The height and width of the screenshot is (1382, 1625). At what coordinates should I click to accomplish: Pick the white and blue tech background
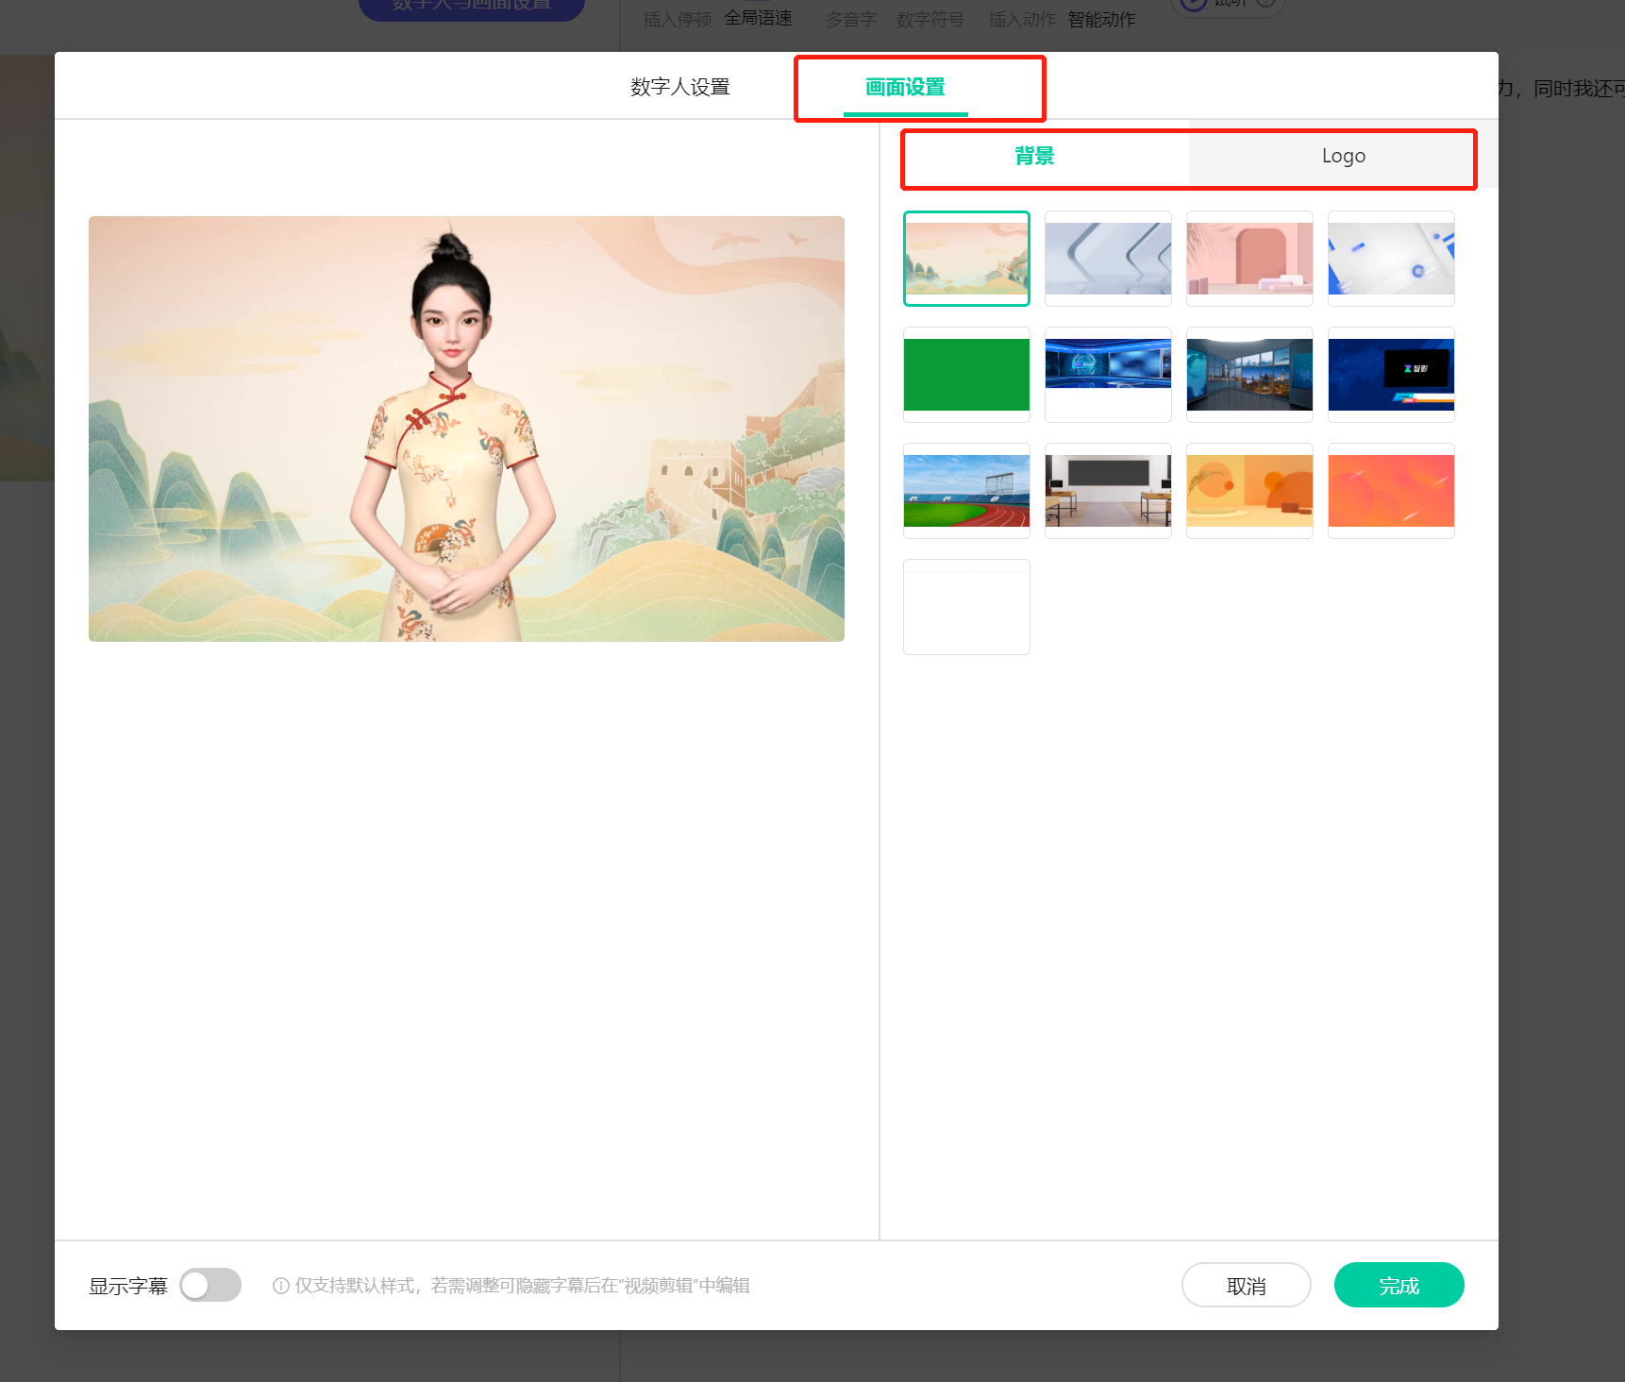(1391, 259)
